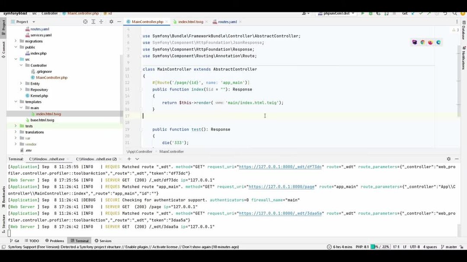
Task: Toggle Structure sidebar tool button
Action: (3, 223)
